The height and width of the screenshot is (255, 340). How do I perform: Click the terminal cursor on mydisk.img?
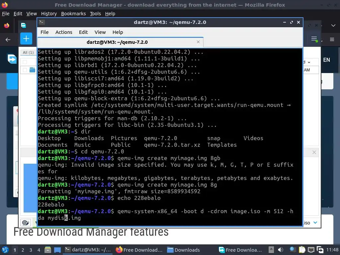(x=66, y=218)
